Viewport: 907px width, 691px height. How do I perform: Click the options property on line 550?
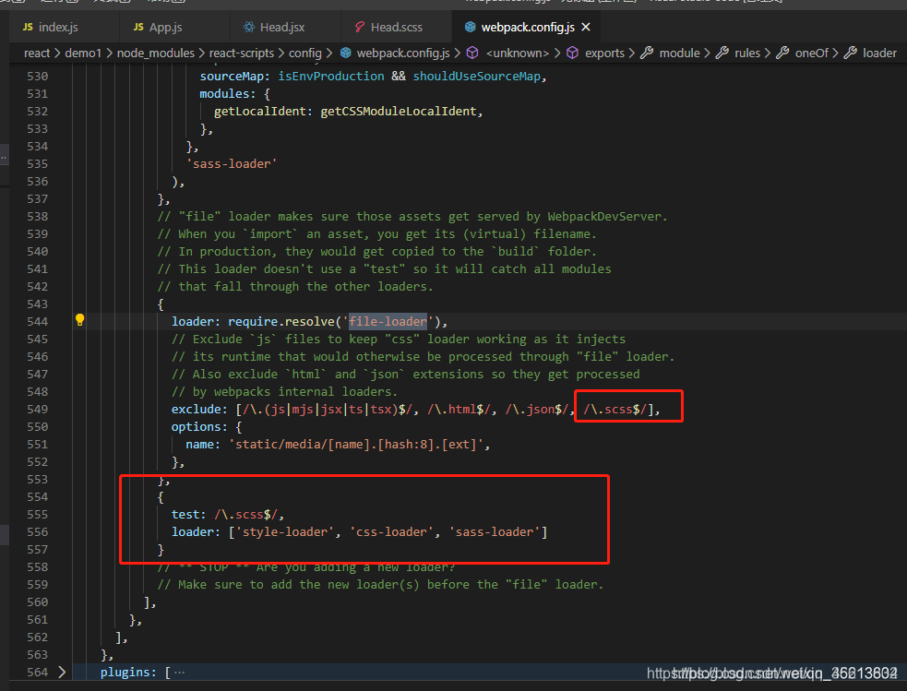pos(197,427)
